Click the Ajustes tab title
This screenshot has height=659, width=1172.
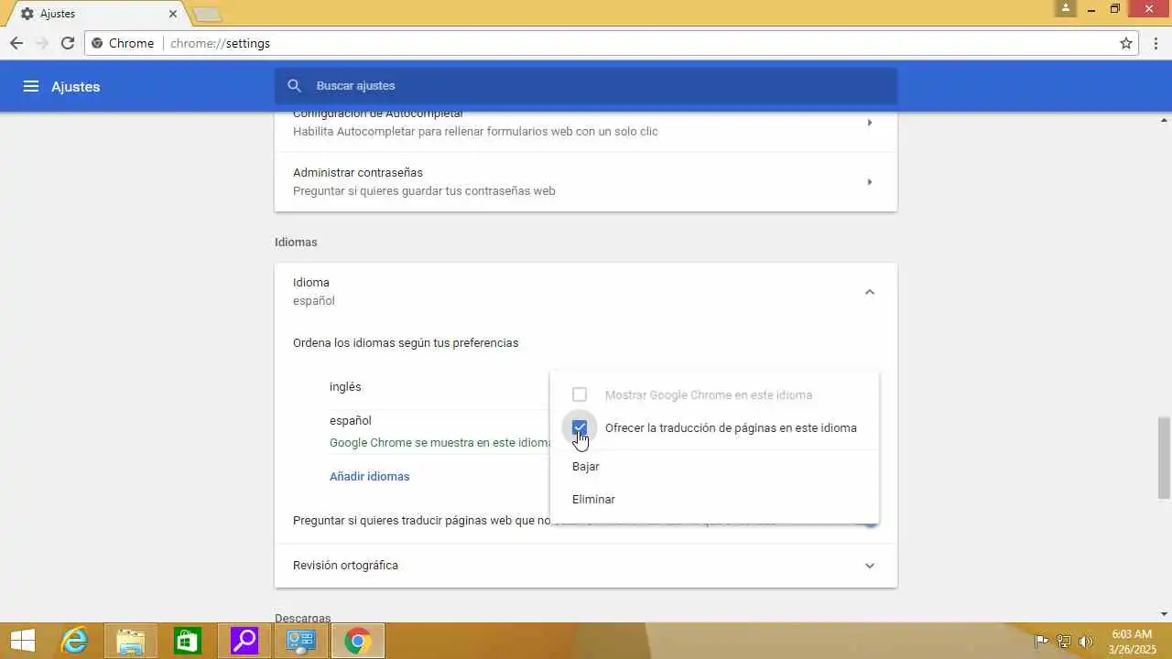pos(58,14)
